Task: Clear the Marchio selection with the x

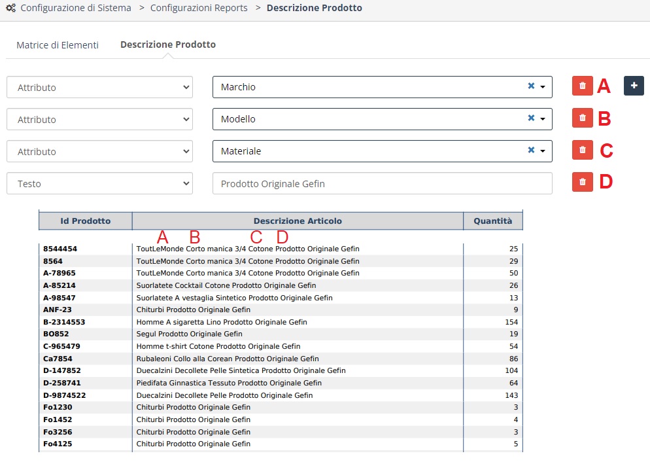Action: (x=531, y=86)
